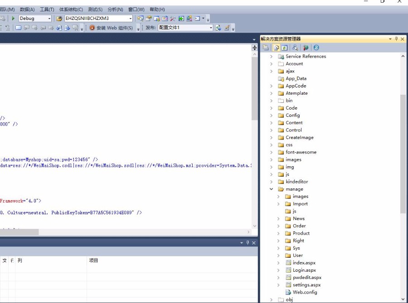Click the editor vertical scrollbar thumb
408x303 pixels.
pyautogui.click(x=254, y=88)
